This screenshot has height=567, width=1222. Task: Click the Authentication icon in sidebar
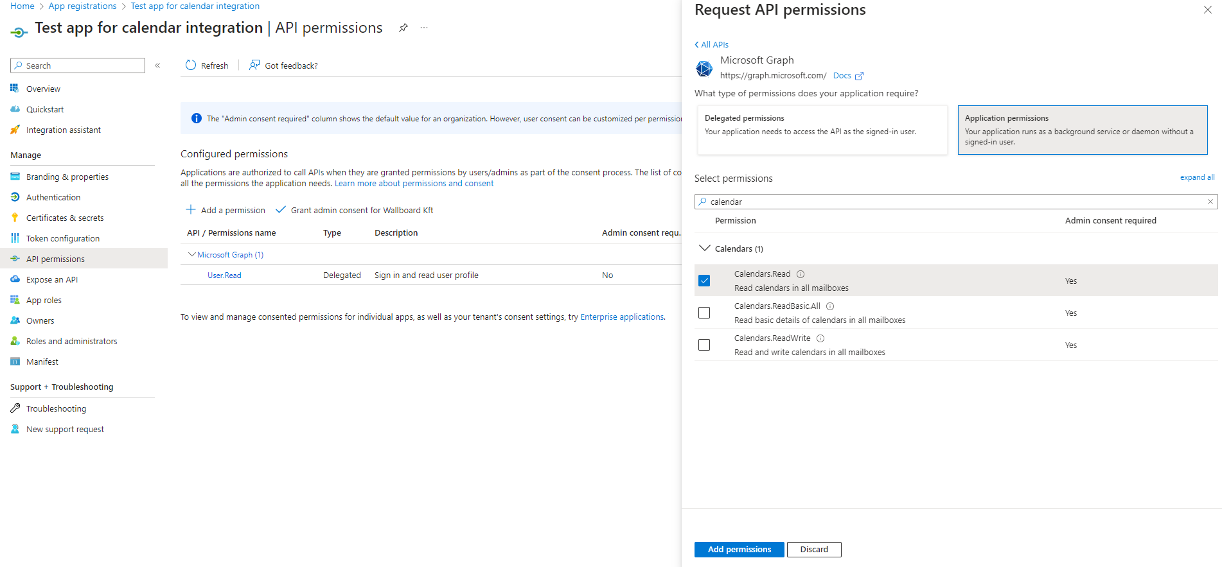click(x=15, y=197)
